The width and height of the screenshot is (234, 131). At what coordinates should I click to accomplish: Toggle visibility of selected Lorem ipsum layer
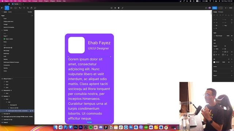coord(33,111)
